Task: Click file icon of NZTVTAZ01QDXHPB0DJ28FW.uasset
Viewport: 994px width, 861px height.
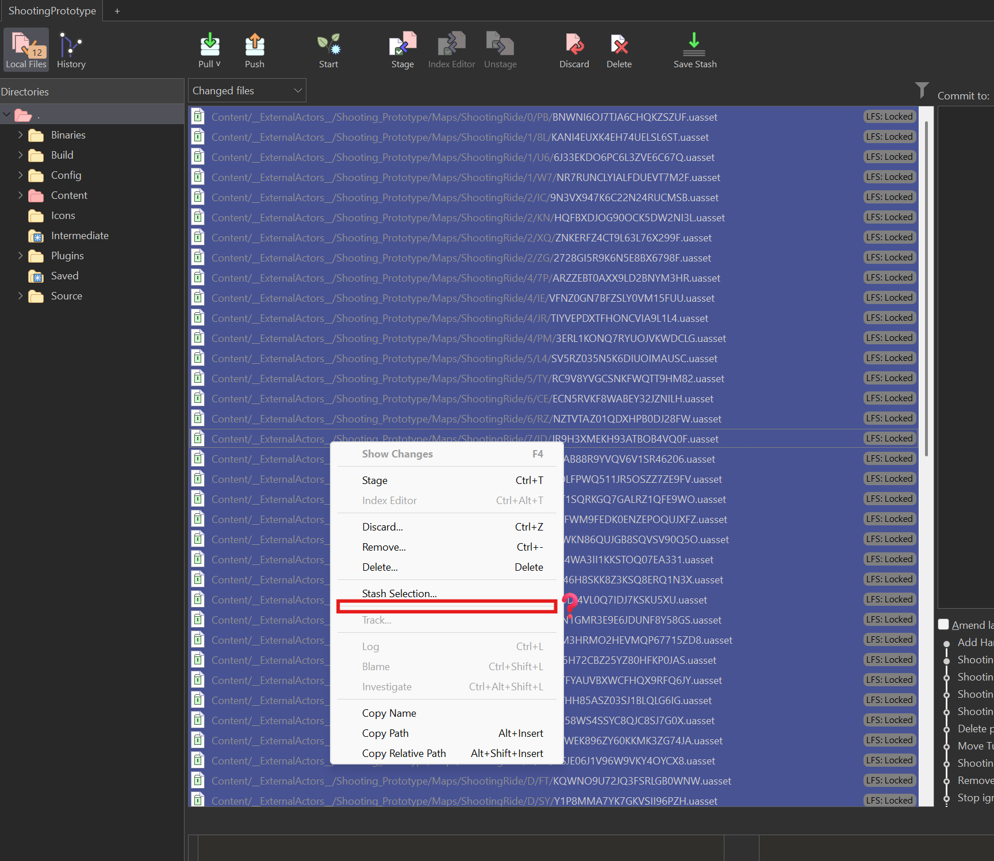Action: [198, 418]
